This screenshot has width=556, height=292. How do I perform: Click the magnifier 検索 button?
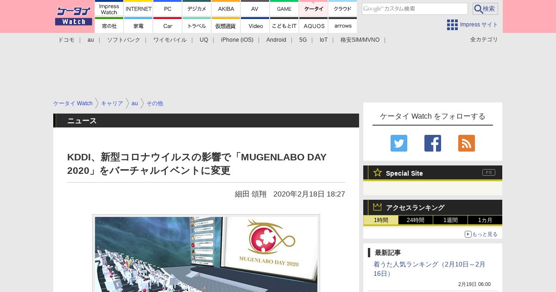pyautogui.click(x=485, y=9)
